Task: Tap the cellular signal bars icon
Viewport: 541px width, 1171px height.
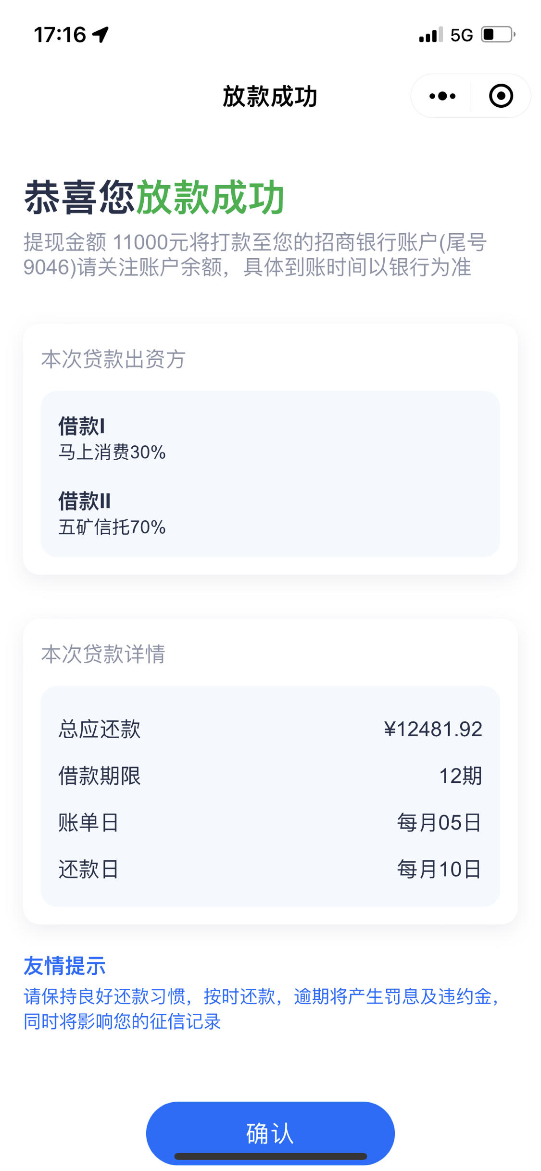Action: tap(430, 35)
